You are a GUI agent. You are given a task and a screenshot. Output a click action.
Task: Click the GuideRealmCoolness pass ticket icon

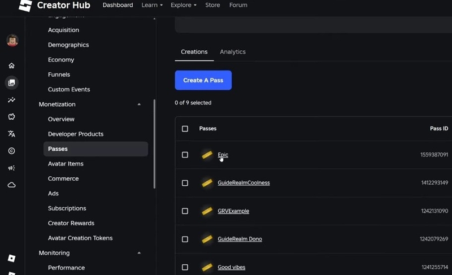207,183
